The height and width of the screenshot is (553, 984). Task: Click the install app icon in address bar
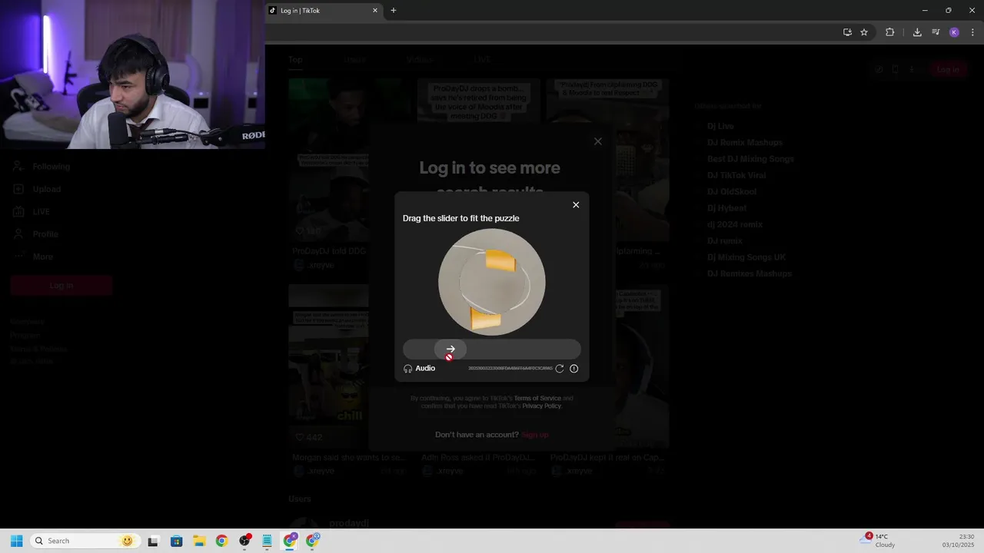[847, 32]
